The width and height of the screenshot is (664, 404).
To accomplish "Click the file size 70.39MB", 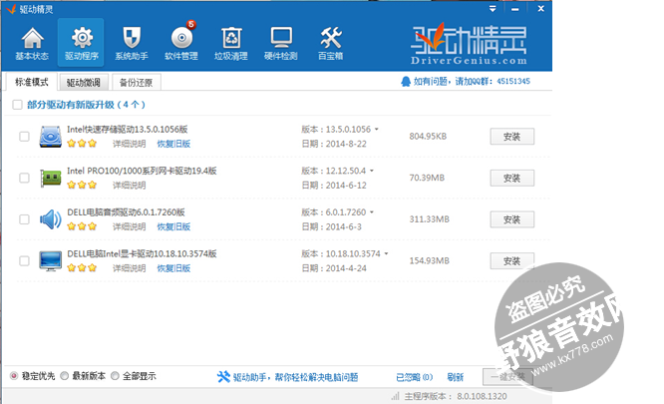I will pyautogui.click(x=427, y=178).
